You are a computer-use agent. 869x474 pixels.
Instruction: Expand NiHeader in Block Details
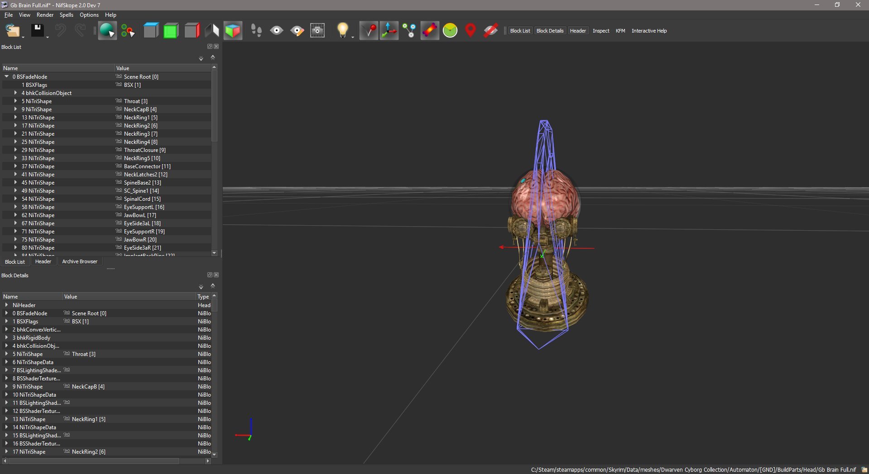pyautogui.click(x=6, y=305)
